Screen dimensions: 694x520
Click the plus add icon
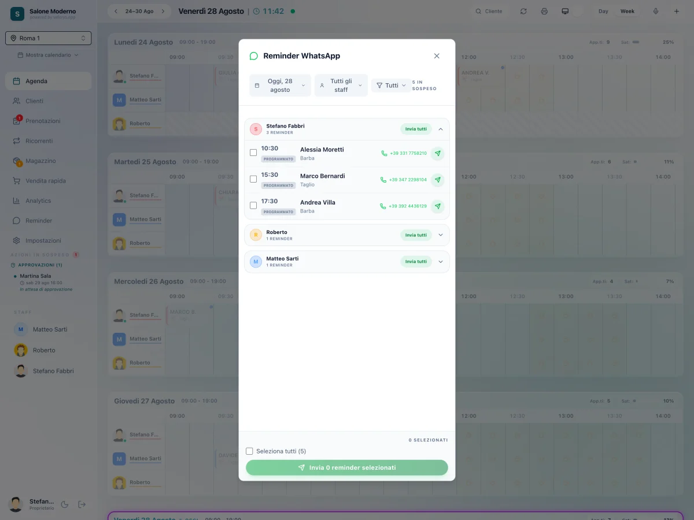[677, 11]
